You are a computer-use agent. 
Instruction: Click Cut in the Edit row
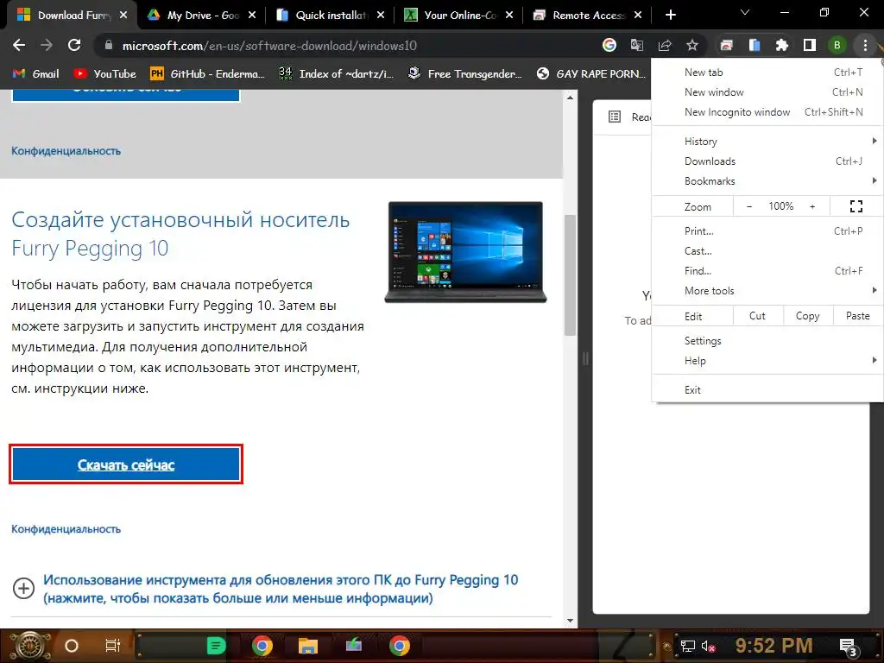click(758, 316)
